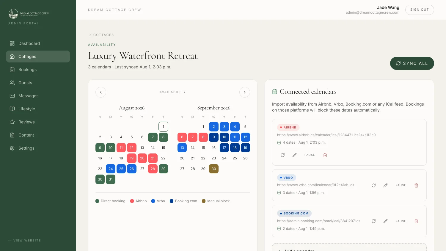Open the Cottages section

pos(38,57)
